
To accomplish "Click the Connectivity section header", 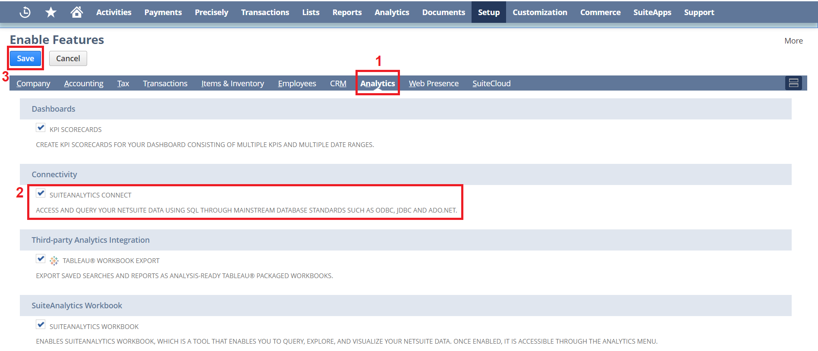I will tap(54, 175).
